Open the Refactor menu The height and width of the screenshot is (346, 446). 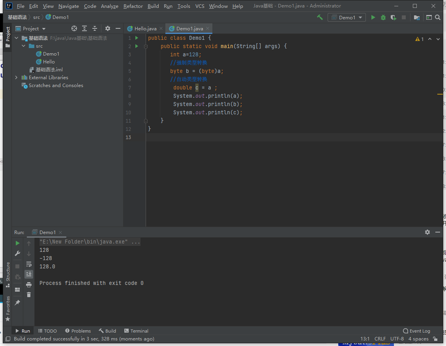133,6
